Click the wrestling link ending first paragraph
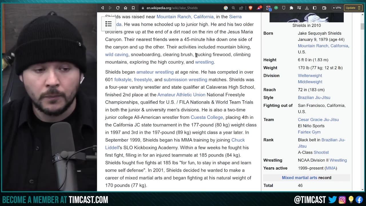The height and width of the screenshot is (206, 366). [204, 62]
